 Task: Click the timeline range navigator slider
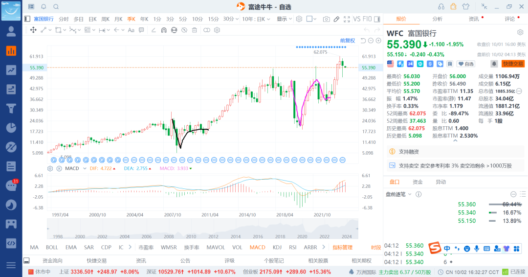click(202, 229)
